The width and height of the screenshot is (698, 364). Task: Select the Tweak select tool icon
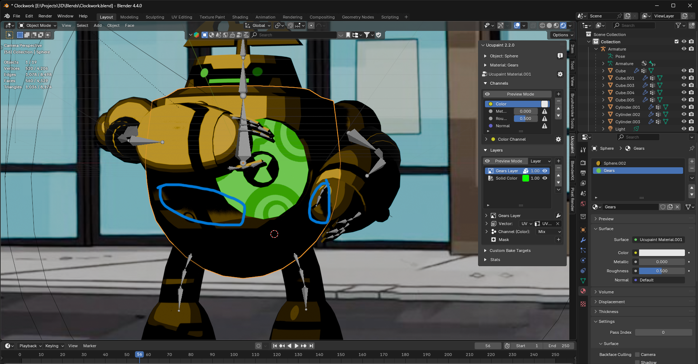point(9,35)
